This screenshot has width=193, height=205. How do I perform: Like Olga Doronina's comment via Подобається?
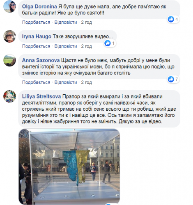pyautogui.click(x=36, y=22)
